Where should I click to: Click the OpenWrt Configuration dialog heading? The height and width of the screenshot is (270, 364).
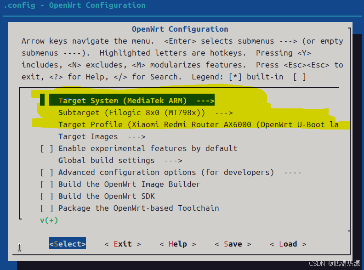(180, 29)
